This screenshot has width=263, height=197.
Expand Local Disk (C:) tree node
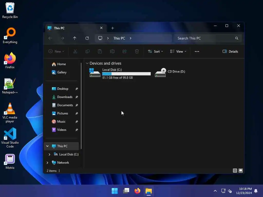(x=49, y=154)
